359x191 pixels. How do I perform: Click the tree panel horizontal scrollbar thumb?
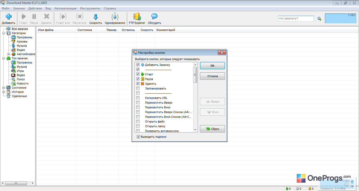pyautogui.click(x=16, y=183)
